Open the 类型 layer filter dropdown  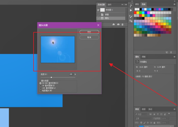click(x=141, y=114)
